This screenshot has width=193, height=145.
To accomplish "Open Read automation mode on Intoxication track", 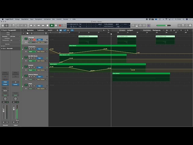I will point(32,52).
